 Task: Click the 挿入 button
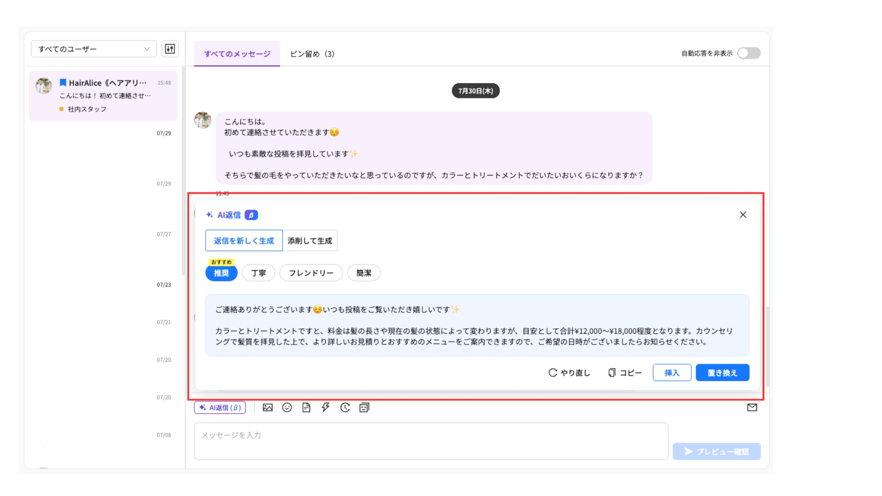click(672, 372)
